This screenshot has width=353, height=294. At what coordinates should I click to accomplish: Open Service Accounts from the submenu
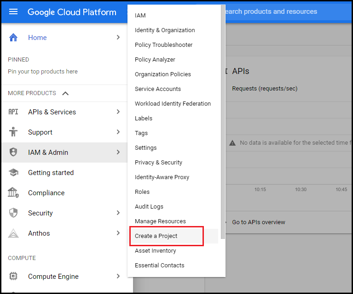[157, 89]
